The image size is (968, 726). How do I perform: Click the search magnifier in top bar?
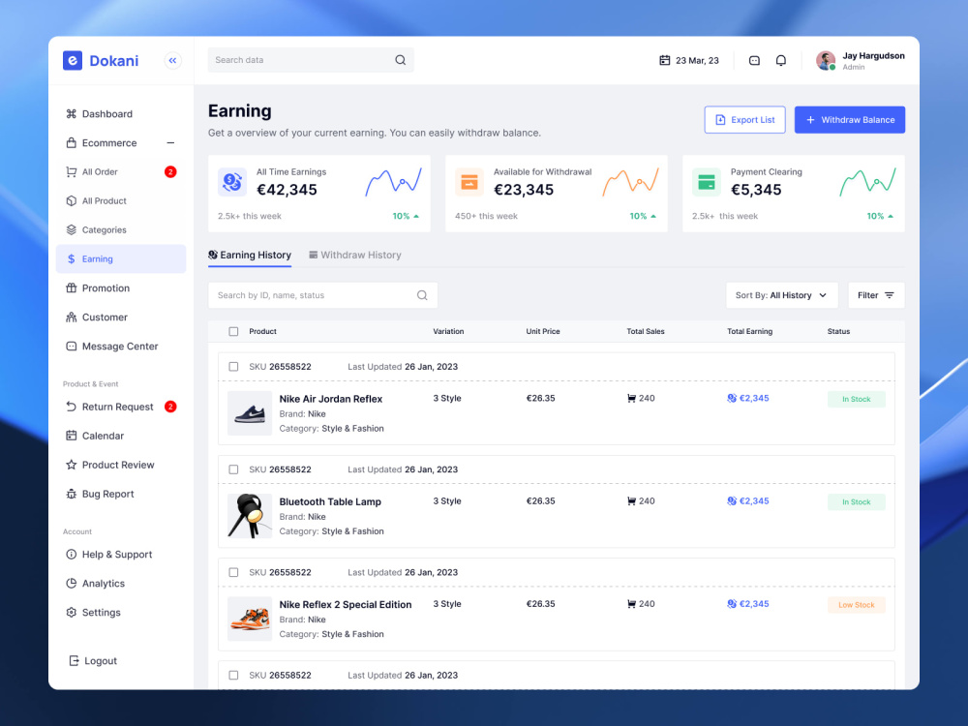pos(400,60)
